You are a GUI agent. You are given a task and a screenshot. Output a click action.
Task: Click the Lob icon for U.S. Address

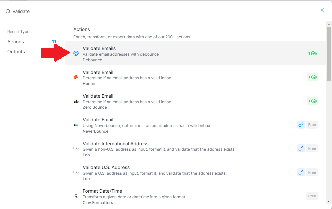(76, 172)
